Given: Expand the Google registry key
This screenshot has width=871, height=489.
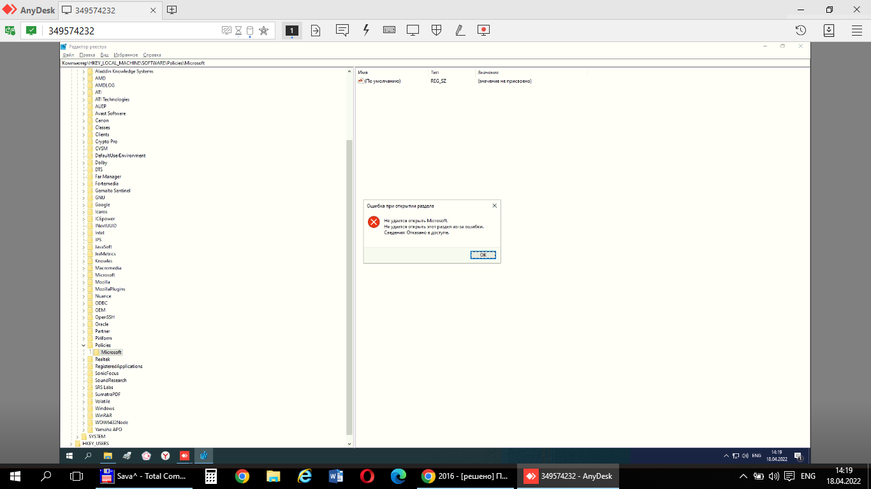Looking at the screenshot, I should 84,204.
